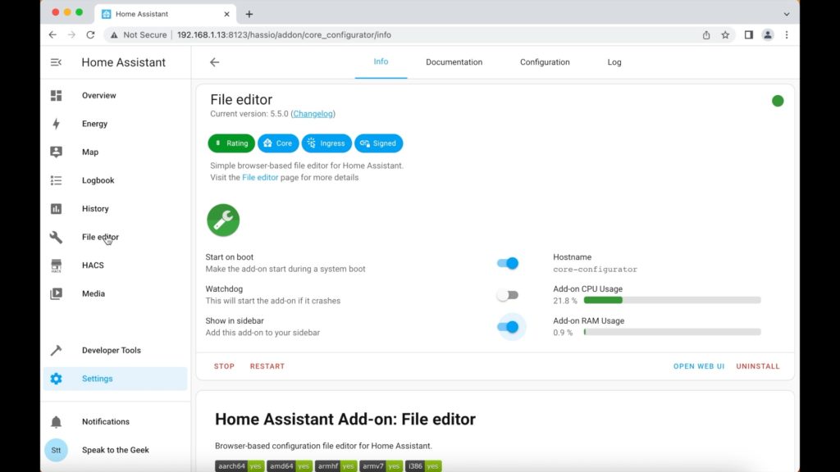Image resolution: width=840 pixels, height=472 pixels.
Task: Click the armv7 yes badge
Action: click(381, 466)
